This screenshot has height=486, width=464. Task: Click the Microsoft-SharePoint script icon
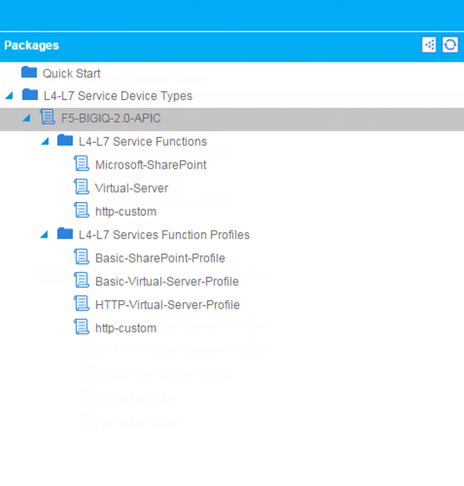pyautogui.click(x=81, y=164)
